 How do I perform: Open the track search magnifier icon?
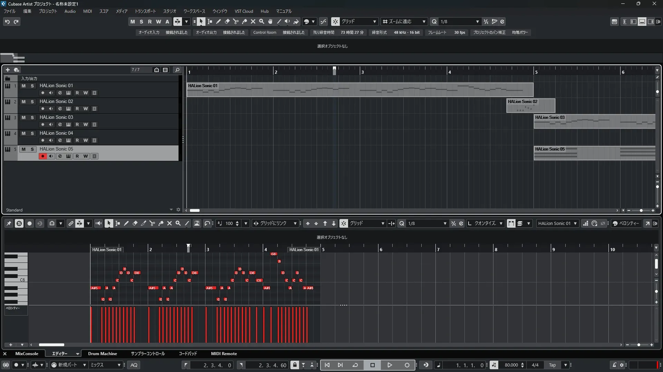coord(177,70)
